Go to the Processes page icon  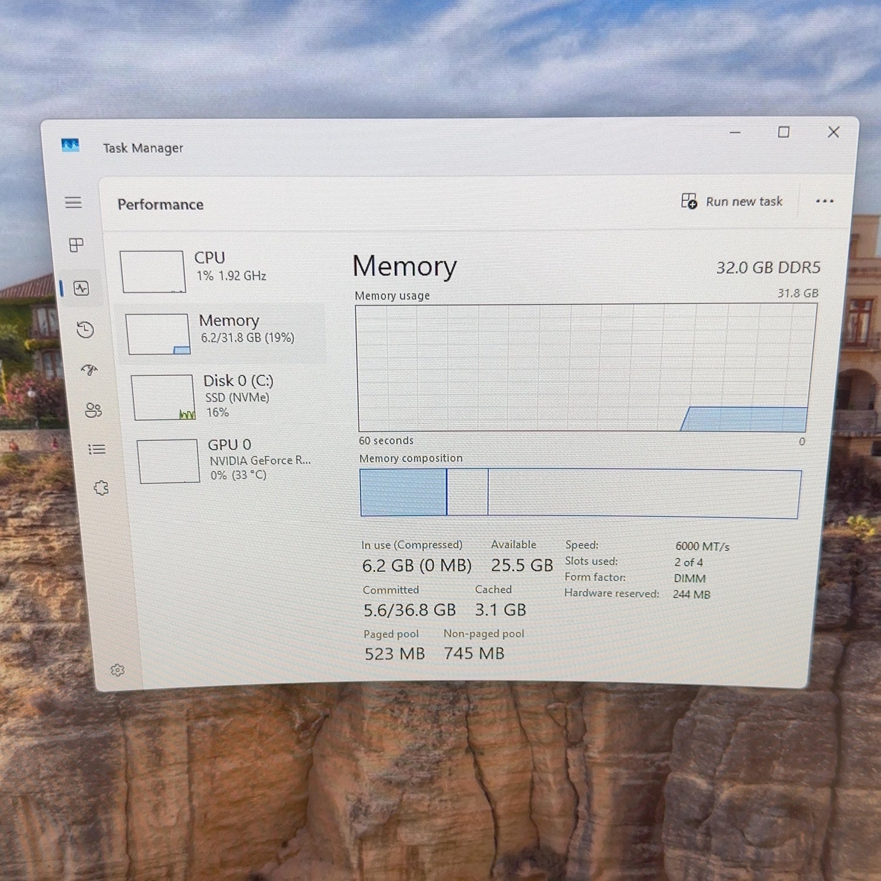click(76, 245)
